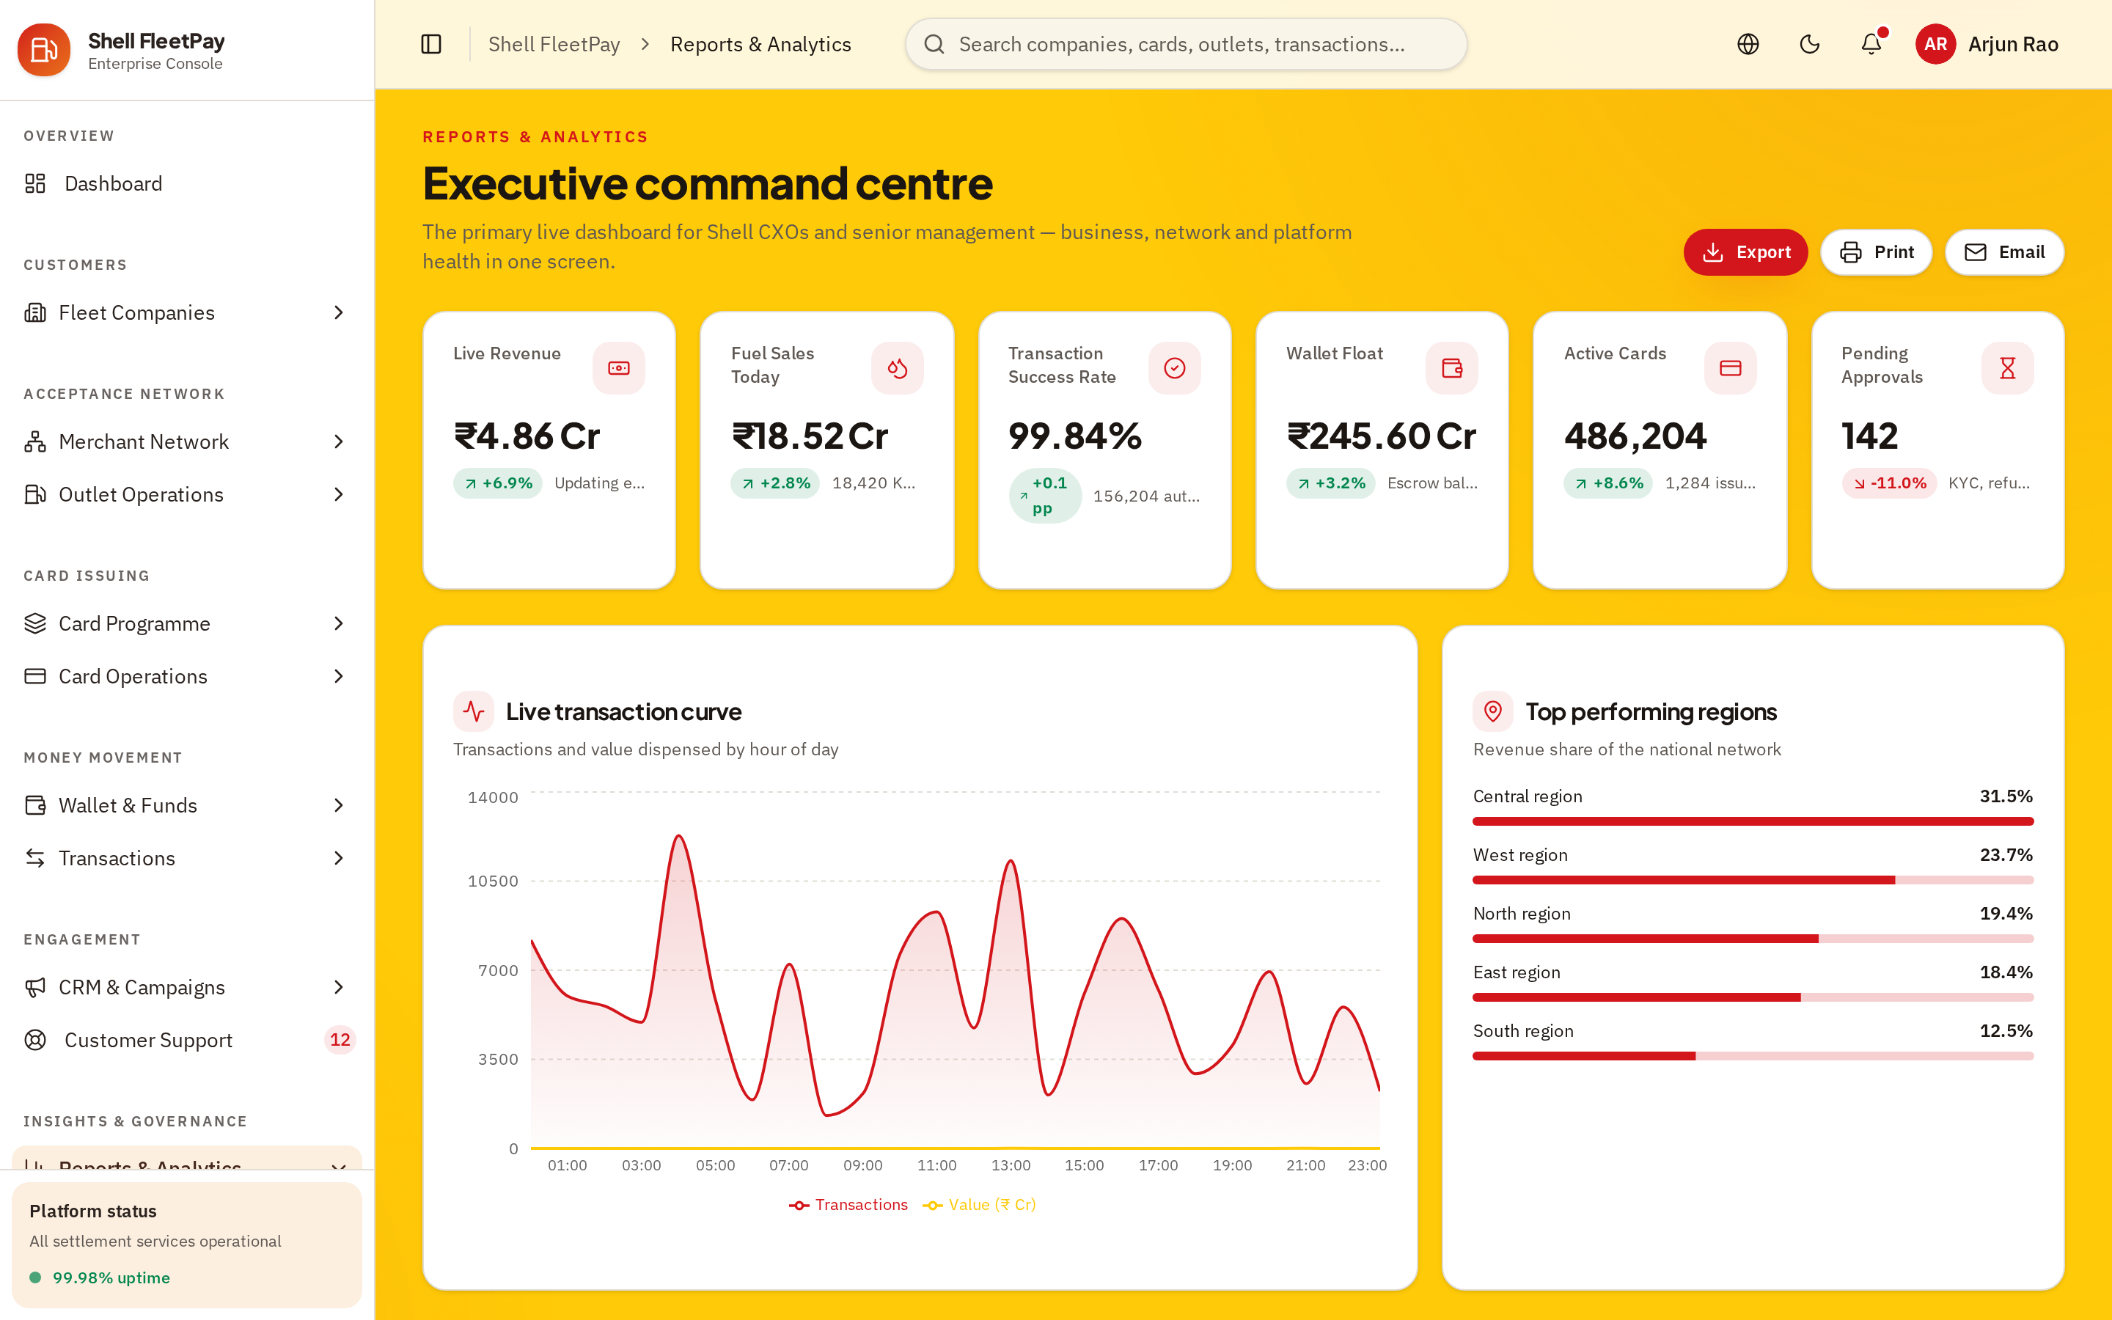
Task: Expand the Outlet Operations chevron
Action: pyautogui.click(x=339, y=494)
